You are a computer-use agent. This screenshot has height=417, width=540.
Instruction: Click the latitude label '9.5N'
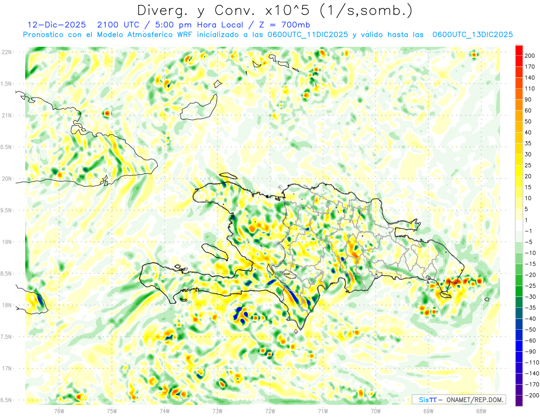pos(7,211)
